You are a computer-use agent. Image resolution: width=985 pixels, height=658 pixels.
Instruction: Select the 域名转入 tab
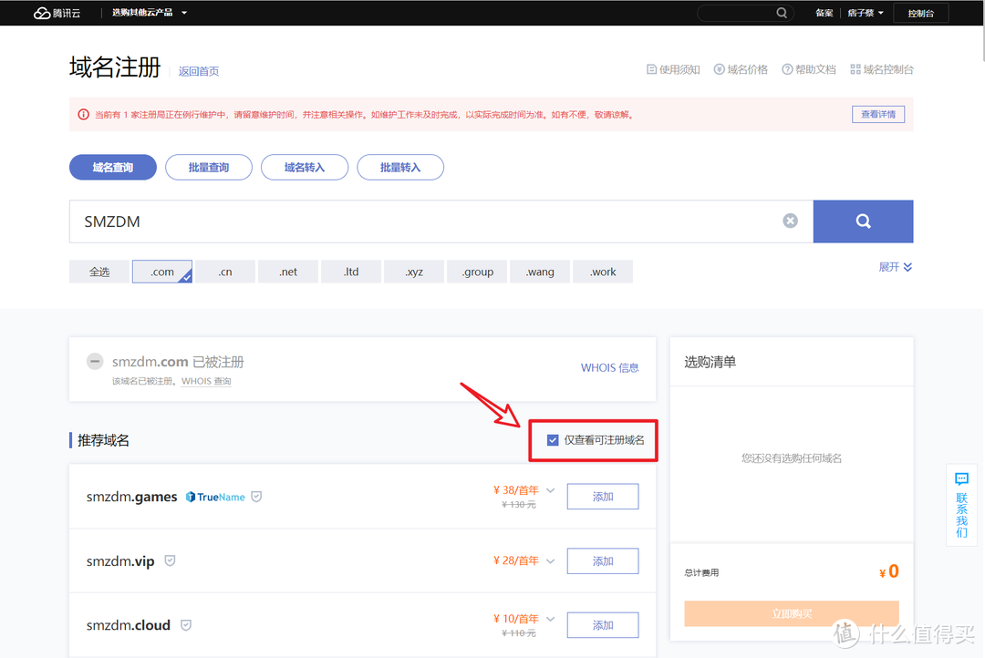[x=305, y=167]
